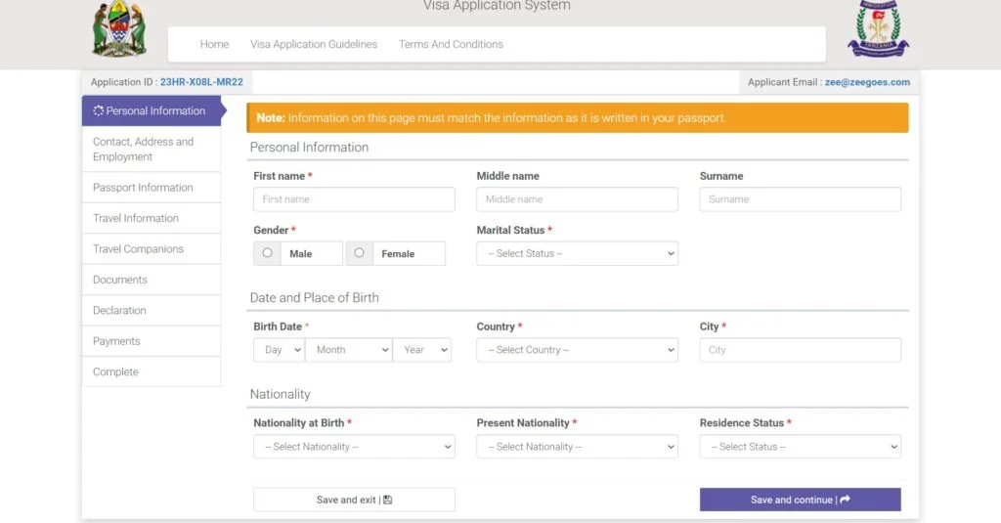1001x523 pixels.
Task: Select the Female gender radio button
Action: tap(360, 253)
